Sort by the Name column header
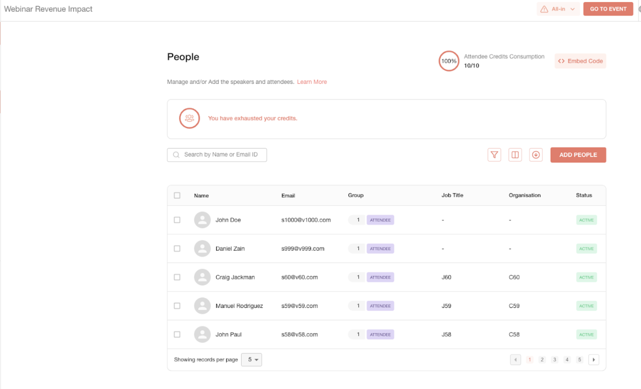The image size is (641, 389). click(x=201, y=196)
